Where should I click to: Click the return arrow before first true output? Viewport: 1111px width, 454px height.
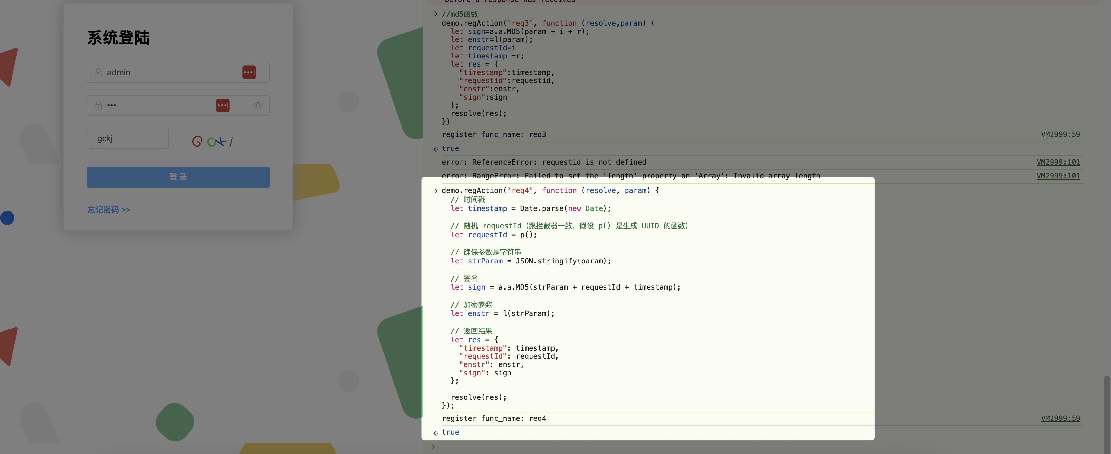click(x=435, y=149)
